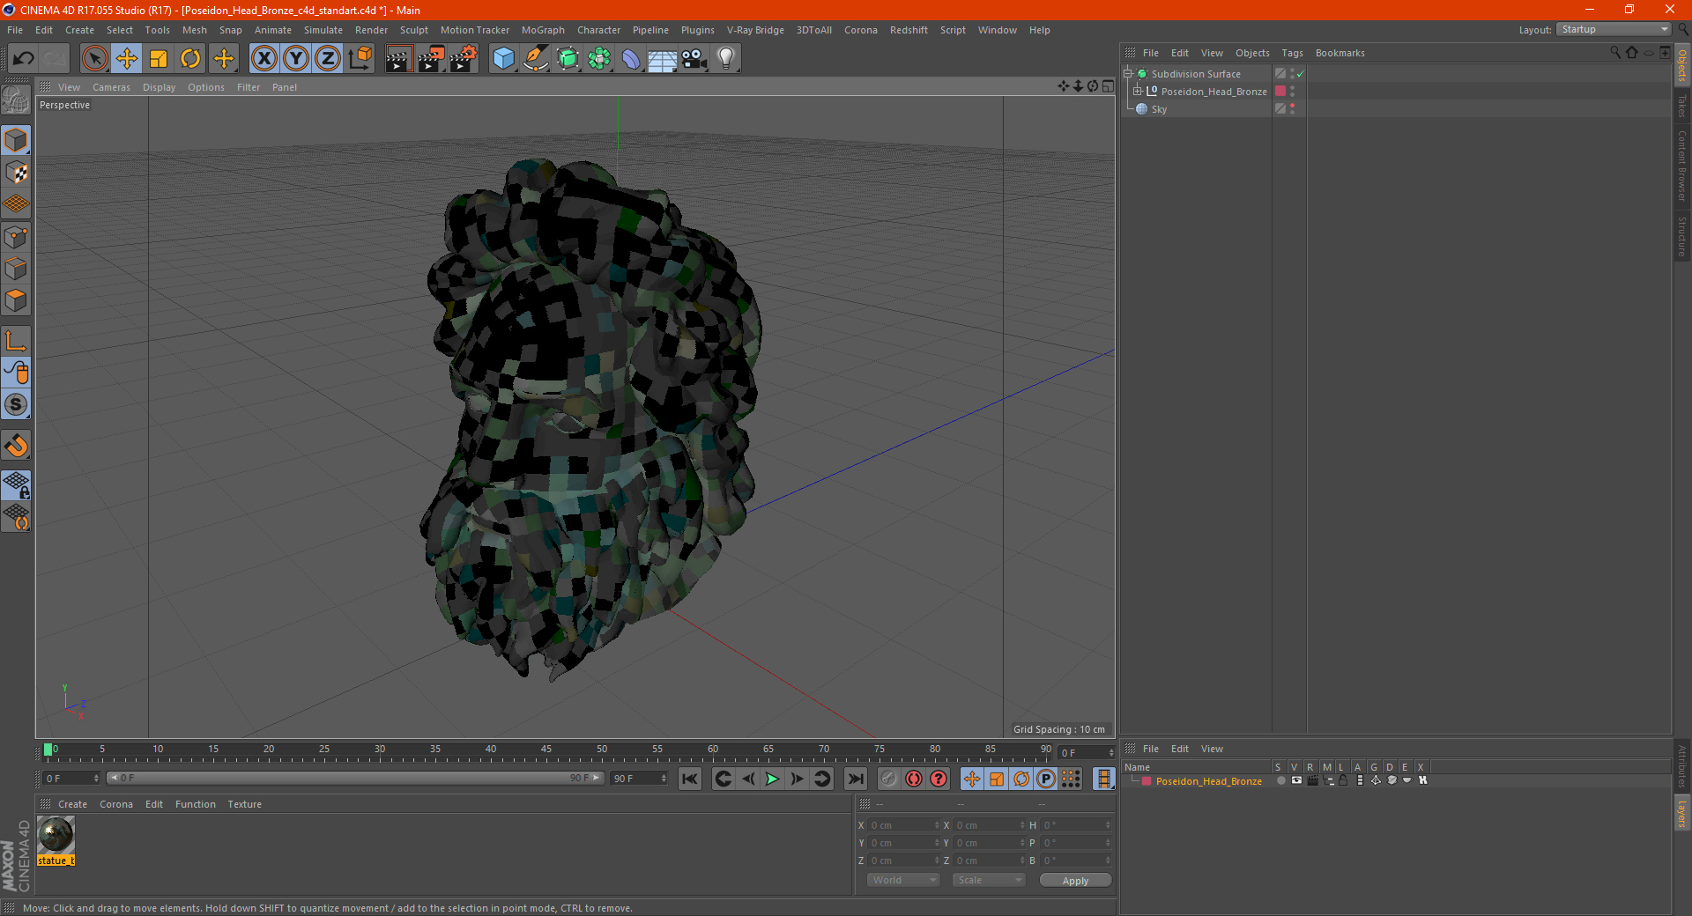Toggle Z axis lock
Screen dimensions: 1692x916
pyautogui.click(x=328, y=59)
